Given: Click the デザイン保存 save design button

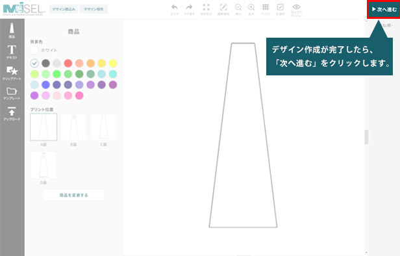Looking at the screenshot, I should pyautogui.click(x=94, y=9).
